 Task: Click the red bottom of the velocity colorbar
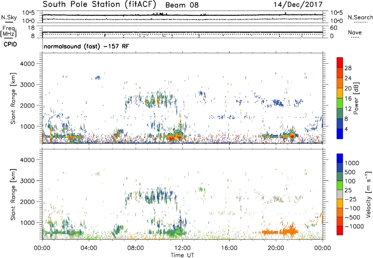(340, 231)
